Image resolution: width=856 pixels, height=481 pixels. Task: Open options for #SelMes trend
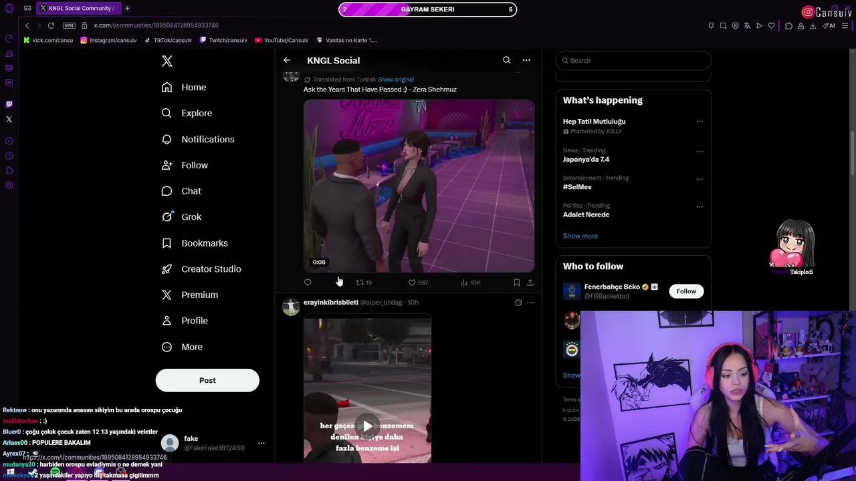[x=700, y=179]
